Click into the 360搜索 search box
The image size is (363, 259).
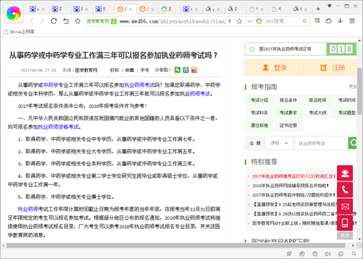tap(282, 21)
